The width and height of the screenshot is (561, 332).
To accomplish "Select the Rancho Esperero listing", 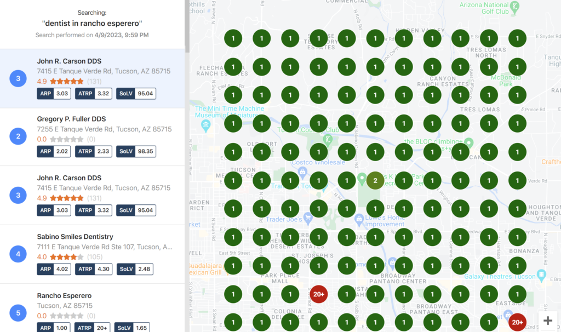I will pos(64,296).
